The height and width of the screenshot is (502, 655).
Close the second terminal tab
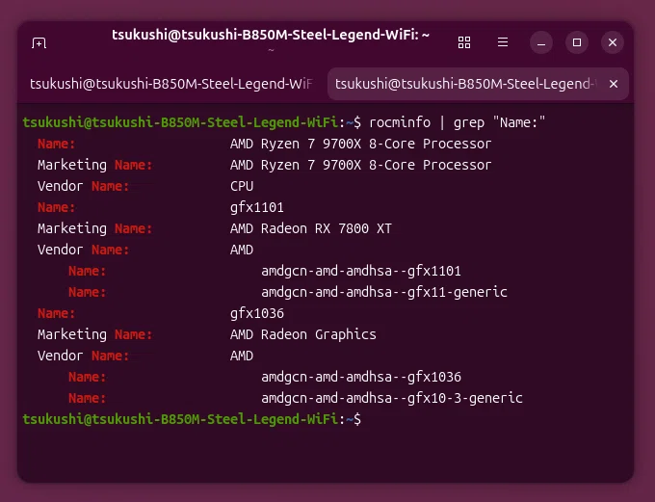pyautogui.click(x=614, y=84)
